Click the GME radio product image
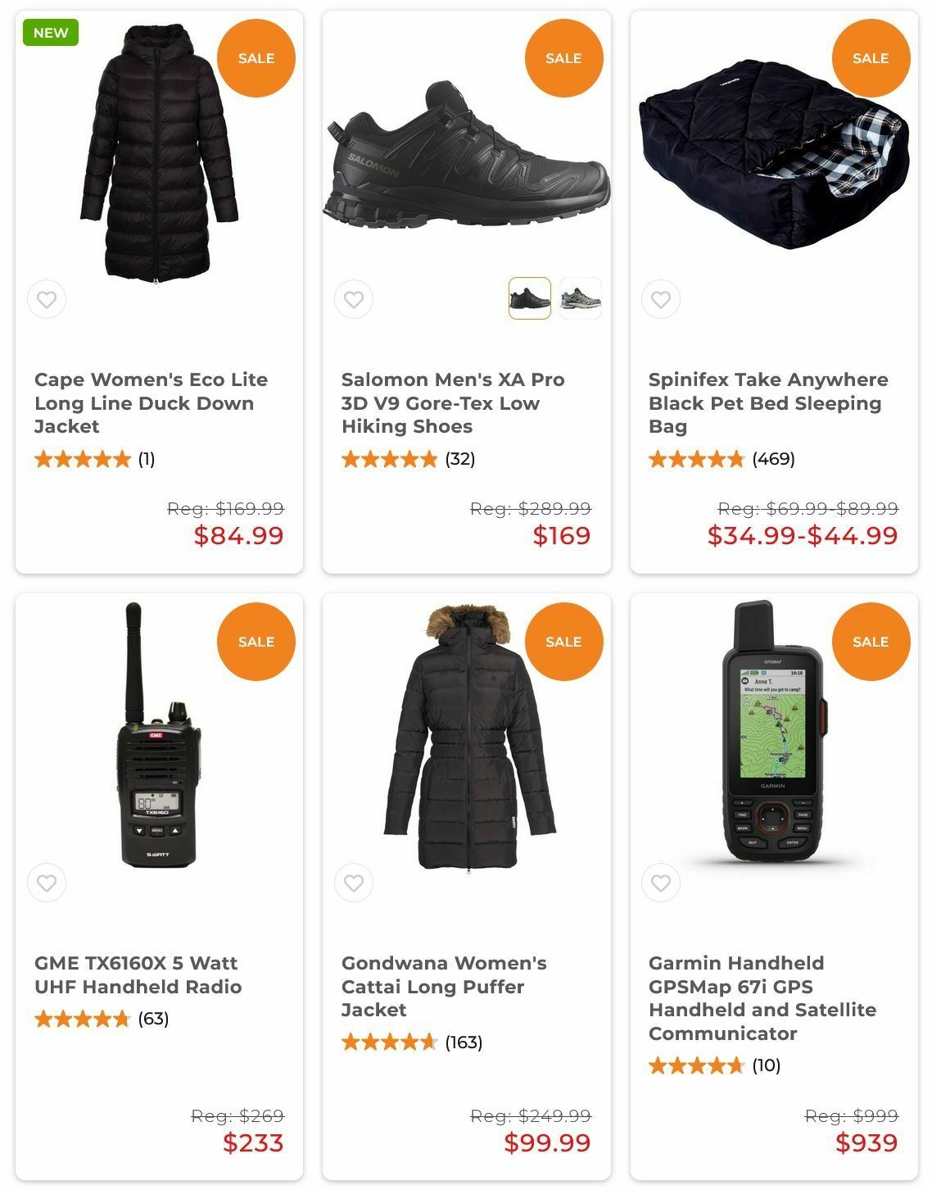The width and height of the screenshot is (932, 1190). coord(160,735)
